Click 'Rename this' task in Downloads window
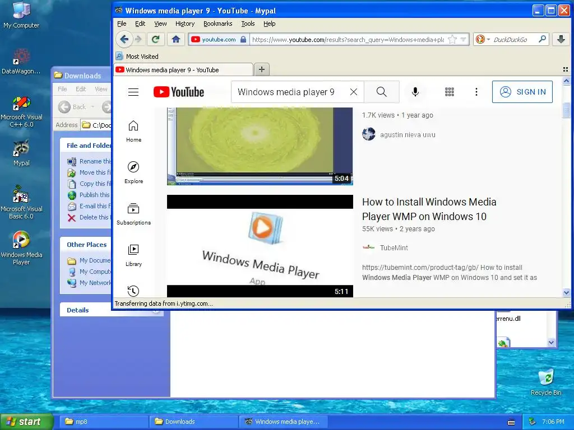Image resolution: width=574 pixels, height=430 pixels. click(89, 161)
